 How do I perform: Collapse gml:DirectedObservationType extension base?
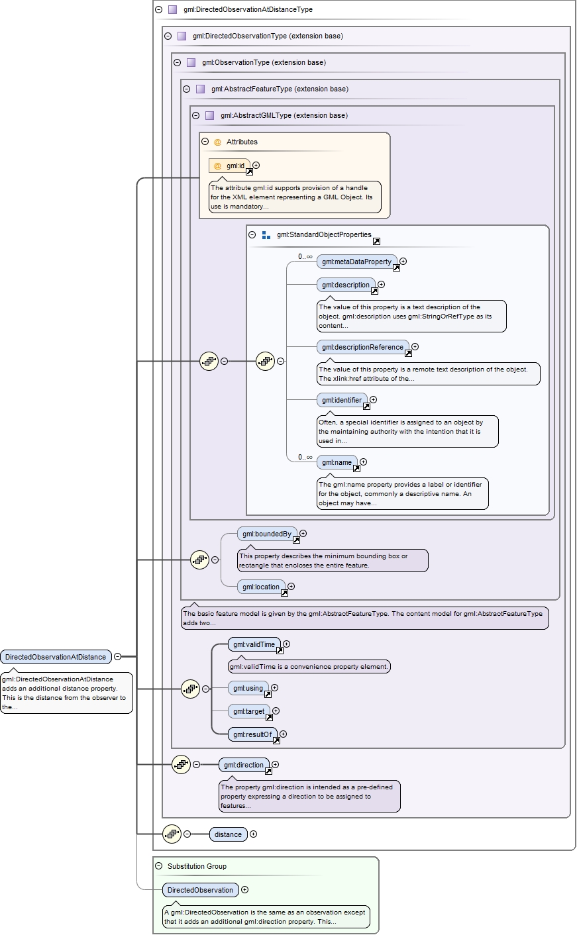tap(168, 36)
